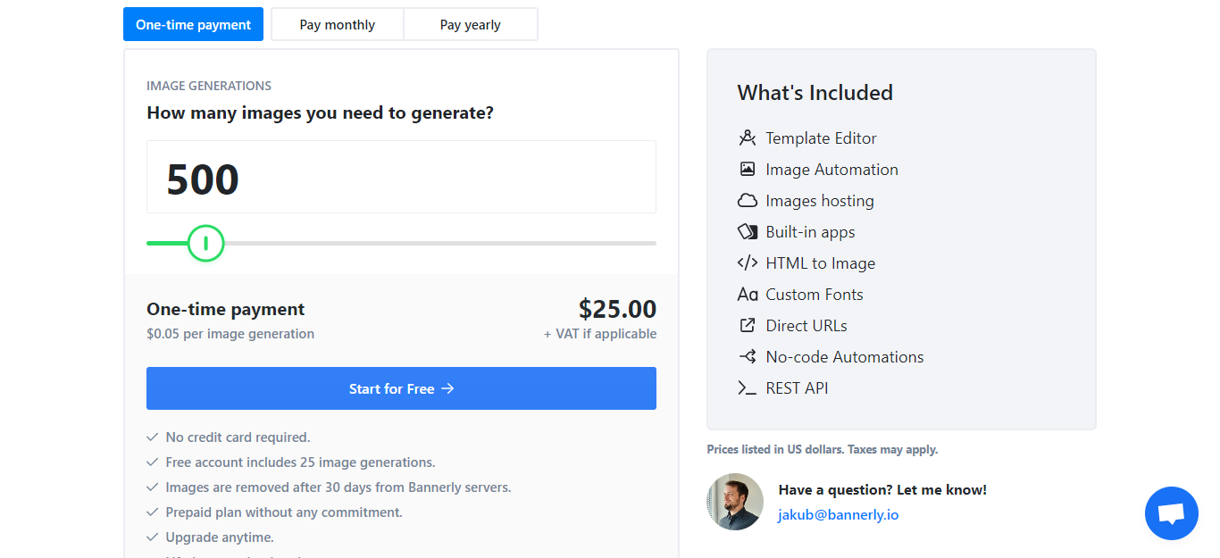Click the No credit card required checkmark

[x=153, y=437]
